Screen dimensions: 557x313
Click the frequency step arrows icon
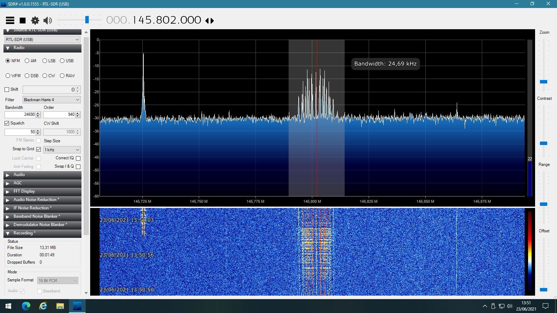tap(210, 21)
